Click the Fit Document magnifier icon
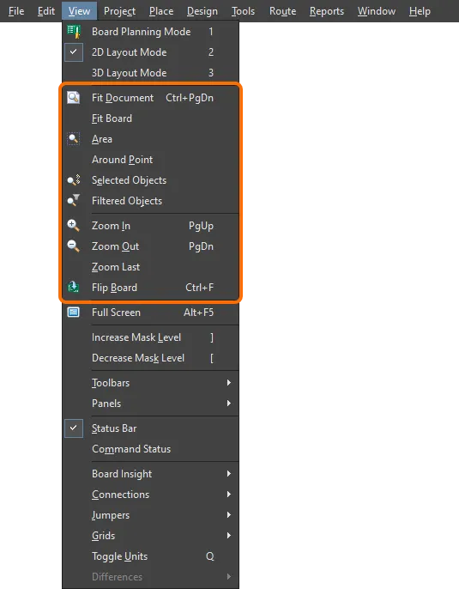 click(74, 98)
